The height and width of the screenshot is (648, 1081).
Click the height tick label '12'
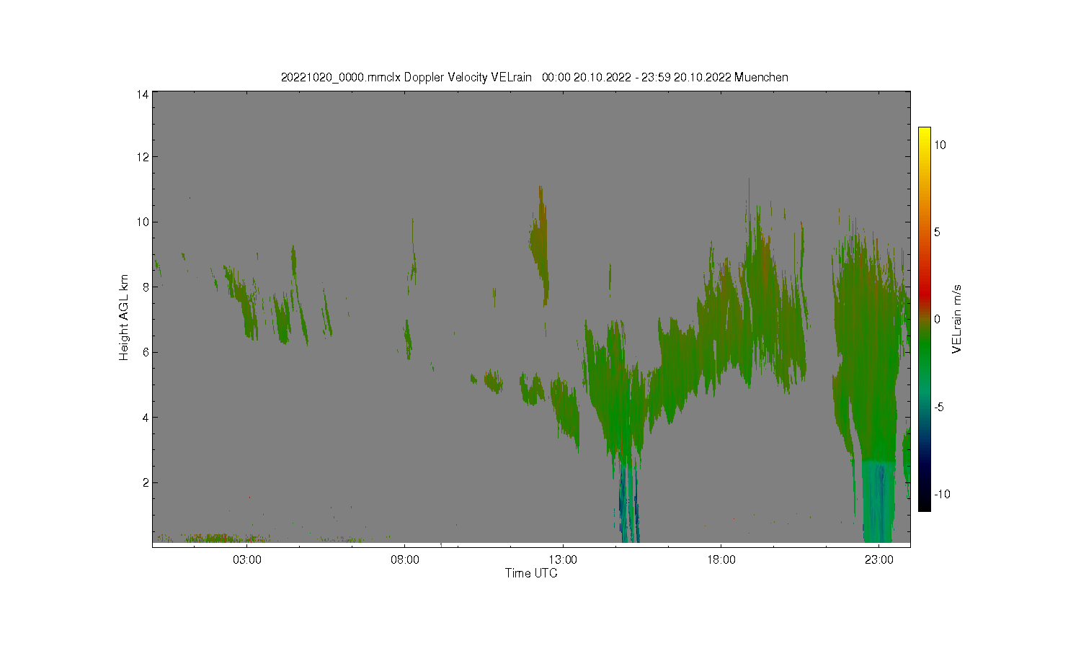[143, 157]
